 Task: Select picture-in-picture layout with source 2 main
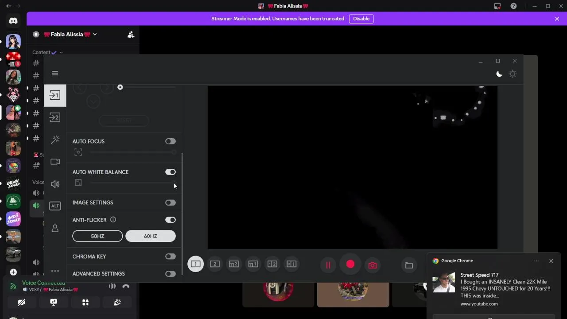pyautogui.click(x=234, y=265)
